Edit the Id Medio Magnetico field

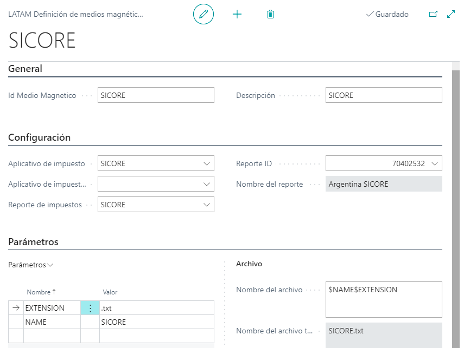[156, 95]
